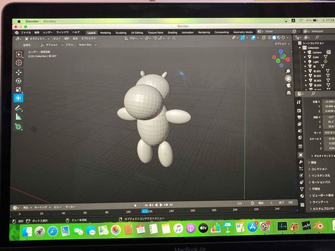This screenshot has width=335, height=251.
Task: Expand the モーションパス panel
Action: point(320,182)
